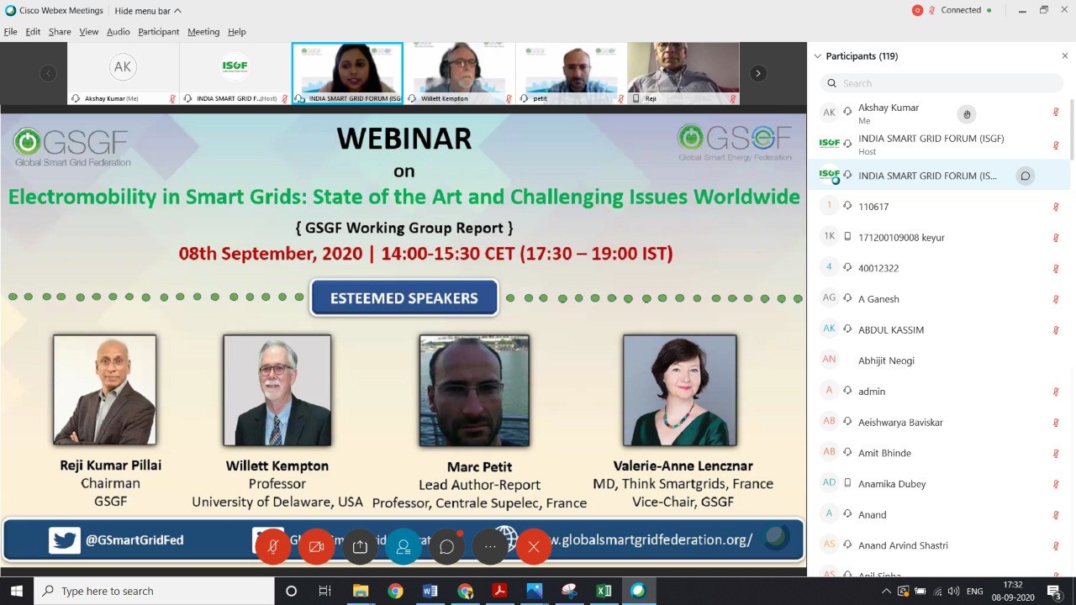Start video with the camera button
The height and width of the screenshot is (605, 1076).
pos(317,547)
